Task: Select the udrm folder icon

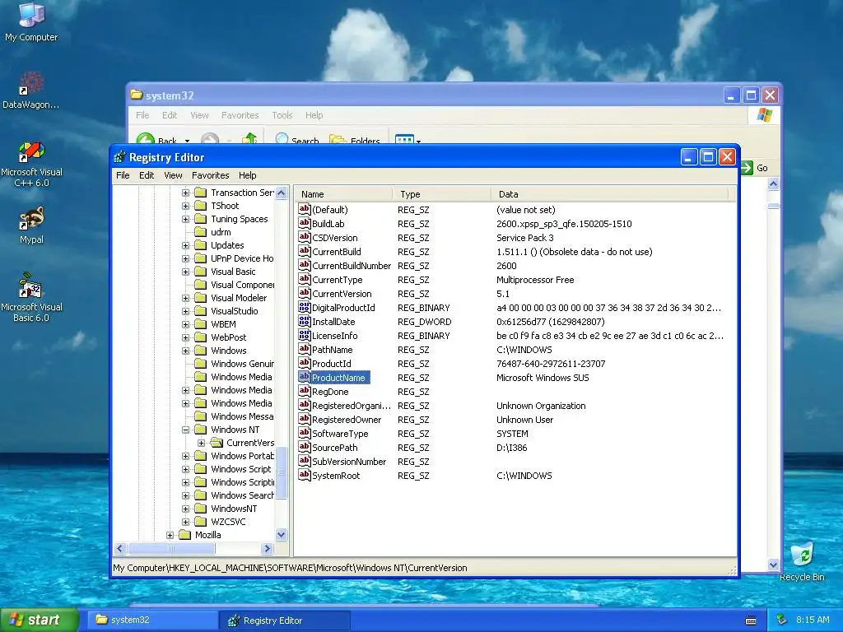Action: pos(201,232)
